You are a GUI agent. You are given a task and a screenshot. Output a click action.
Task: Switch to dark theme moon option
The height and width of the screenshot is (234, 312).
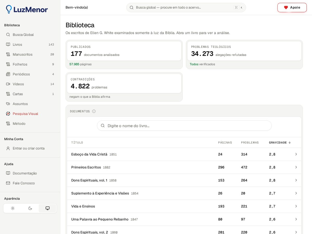point(30,208)
